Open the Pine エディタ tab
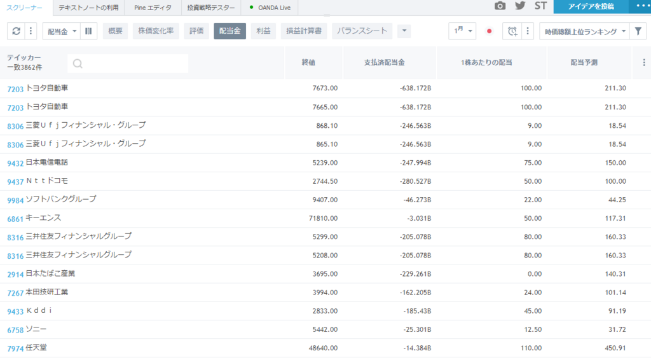651x358 pixels. [x=153, y=8]
